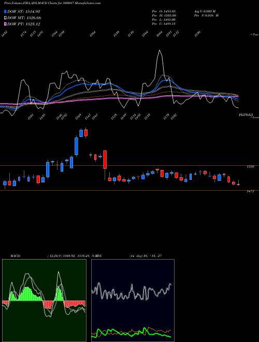Click the ADX indicator panel
Viewport: 259px width, 342px height.
coord(133,301)
